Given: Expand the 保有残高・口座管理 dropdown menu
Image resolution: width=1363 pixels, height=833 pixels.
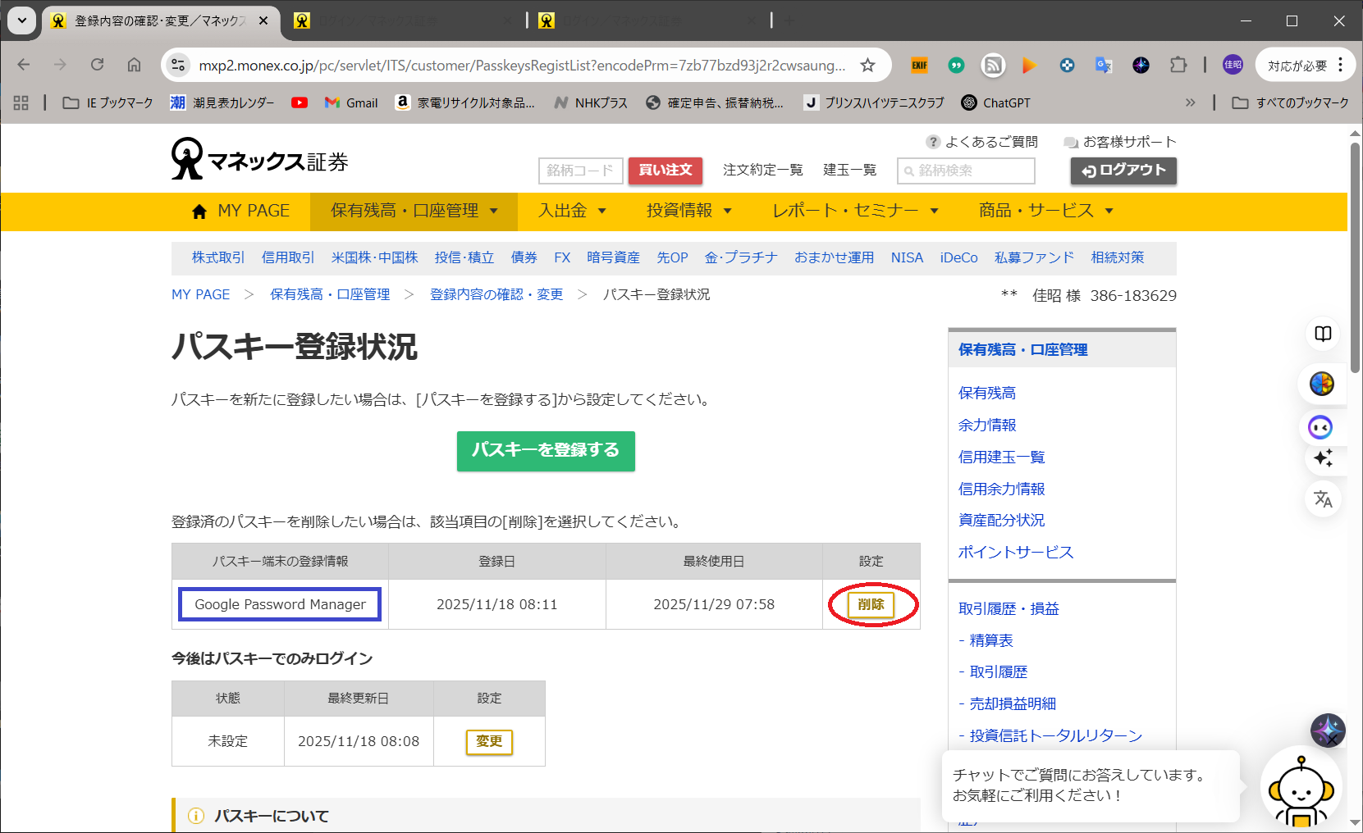Looking at the screenshot, I should pos(414,212).
